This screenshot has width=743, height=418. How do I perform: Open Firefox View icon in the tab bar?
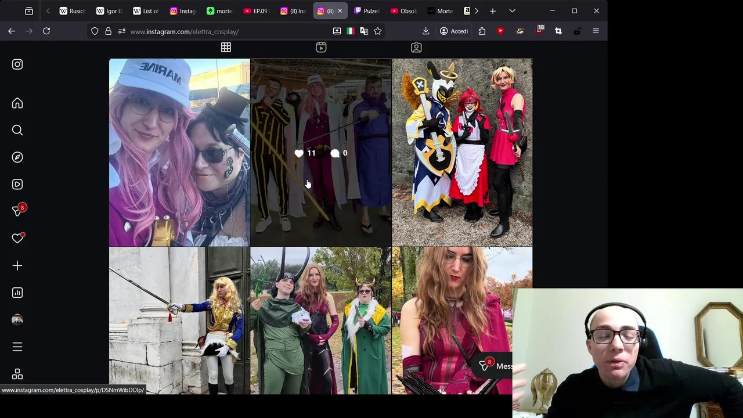pos(29,11)
